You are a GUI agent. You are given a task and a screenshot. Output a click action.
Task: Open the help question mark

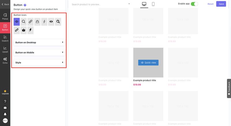5,101
